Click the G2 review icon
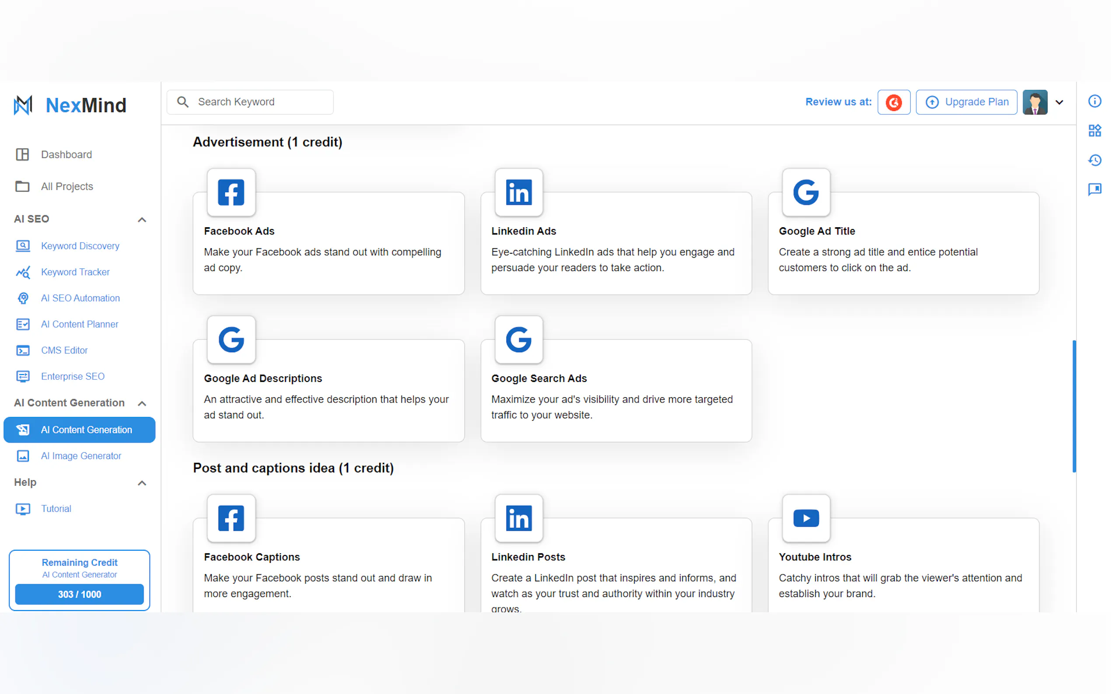1111x694 pixels. [x=893, y=102]
